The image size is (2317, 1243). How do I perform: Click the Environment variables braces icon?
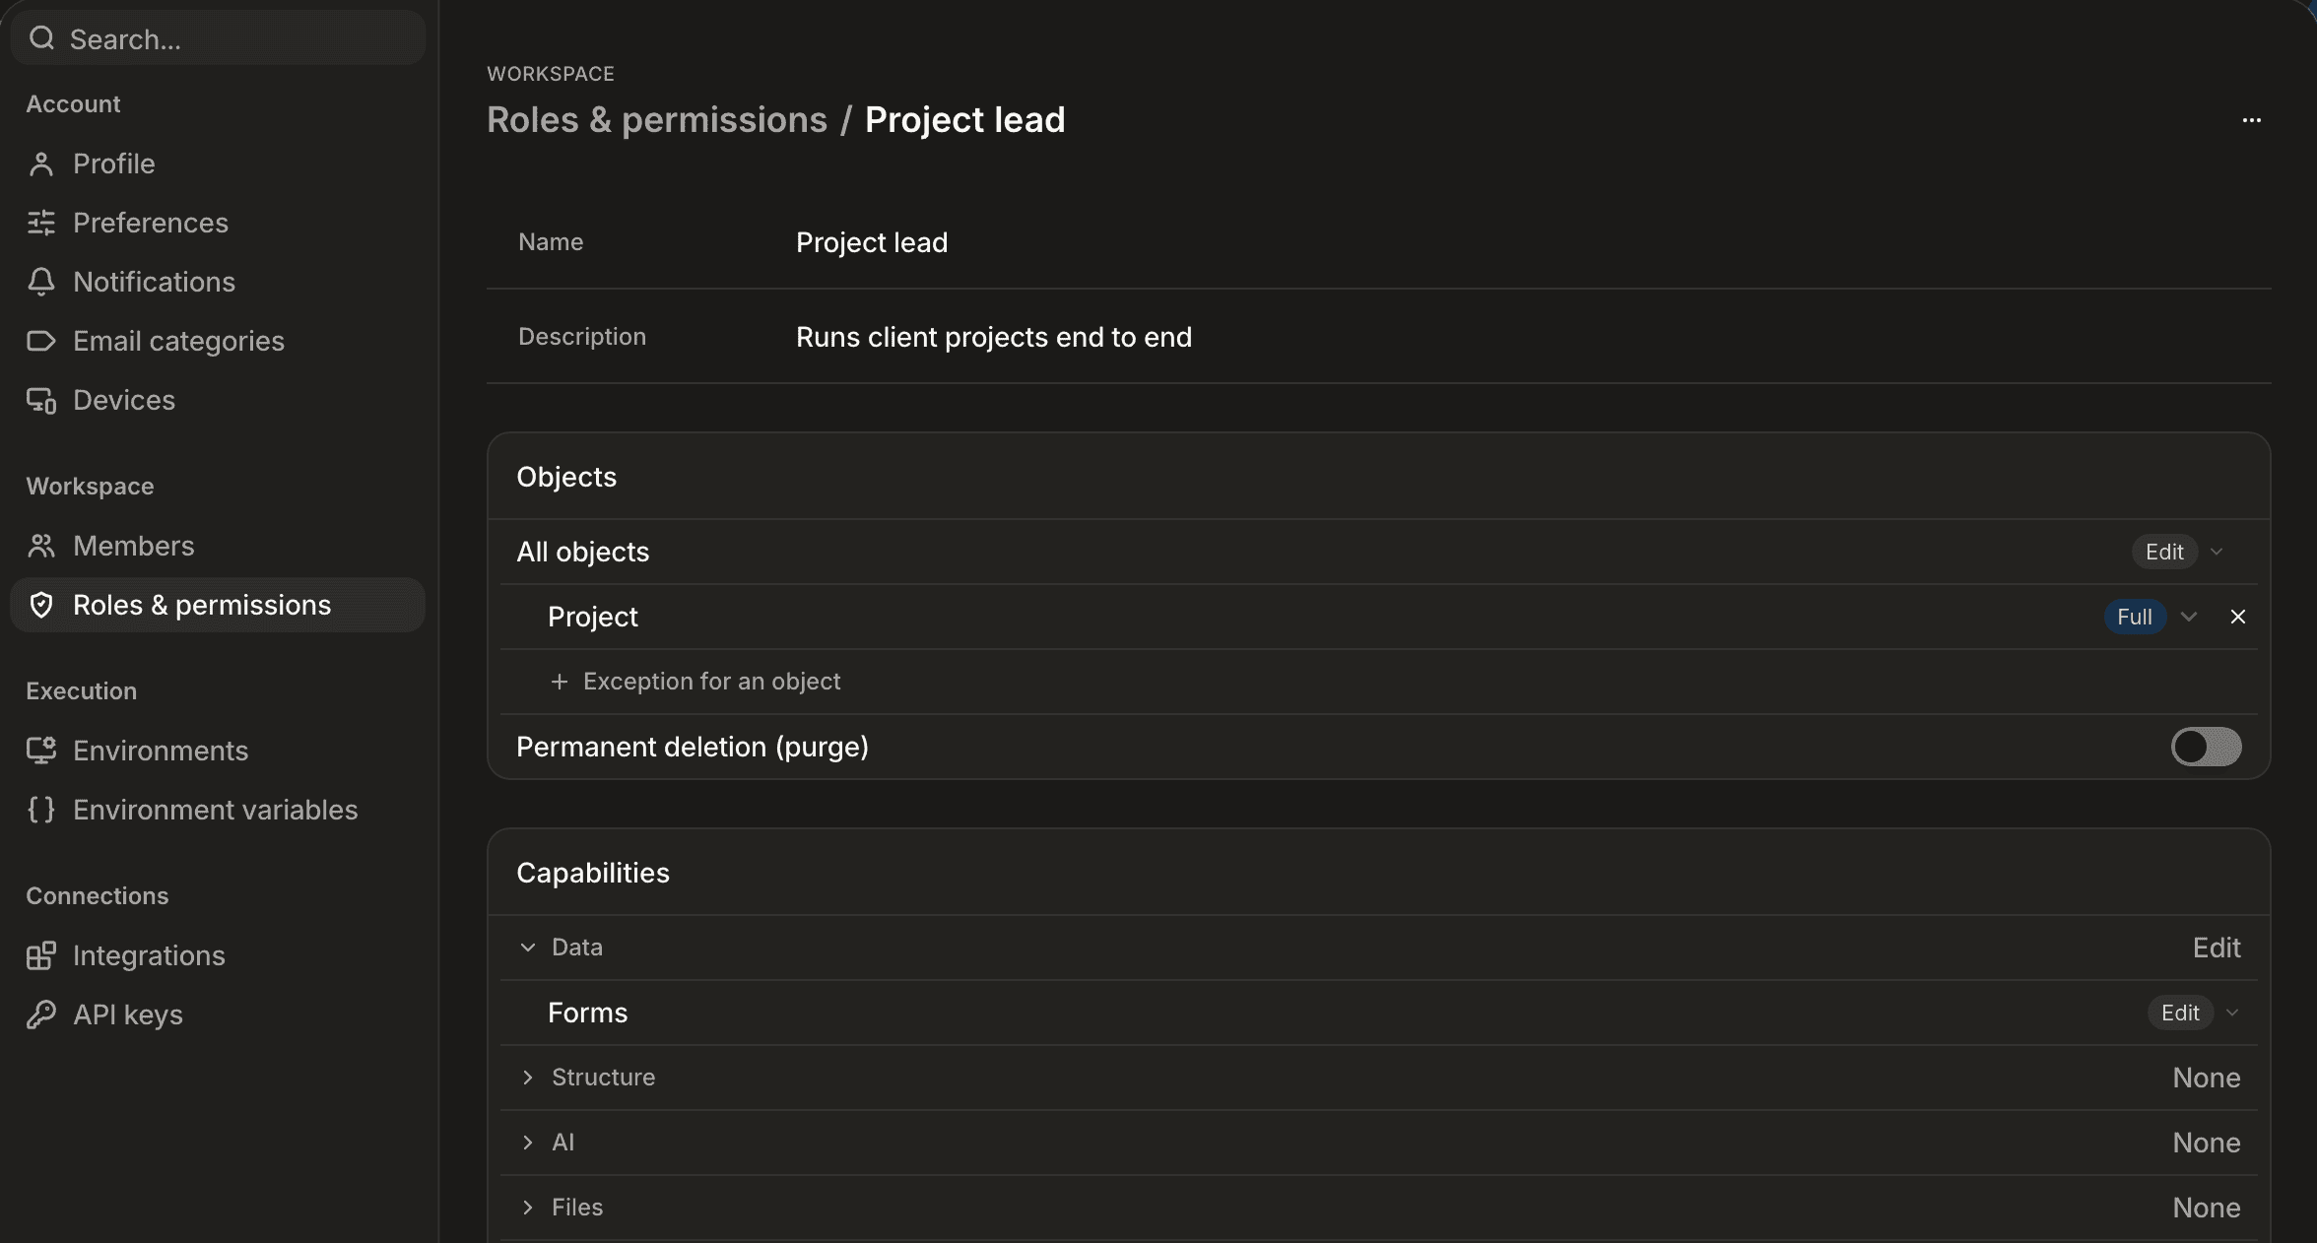[x=41, y=810]
